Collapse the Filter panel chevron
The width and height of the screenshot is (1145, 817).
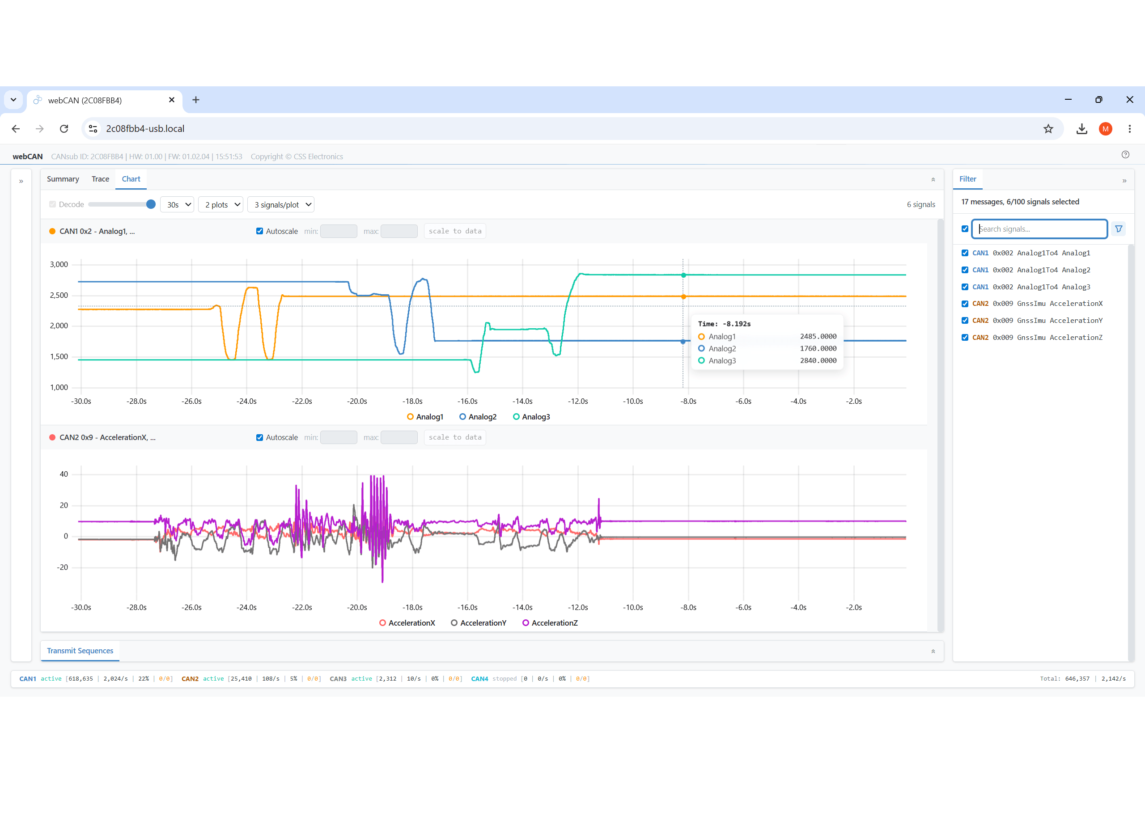point(1124,181)
